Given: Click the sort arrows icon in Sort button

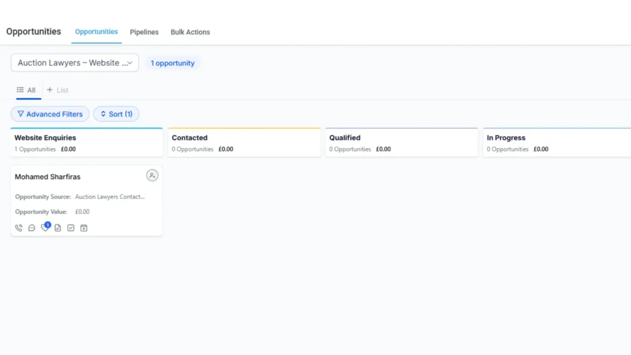Looking at the screenshot, I should point(103,114).
